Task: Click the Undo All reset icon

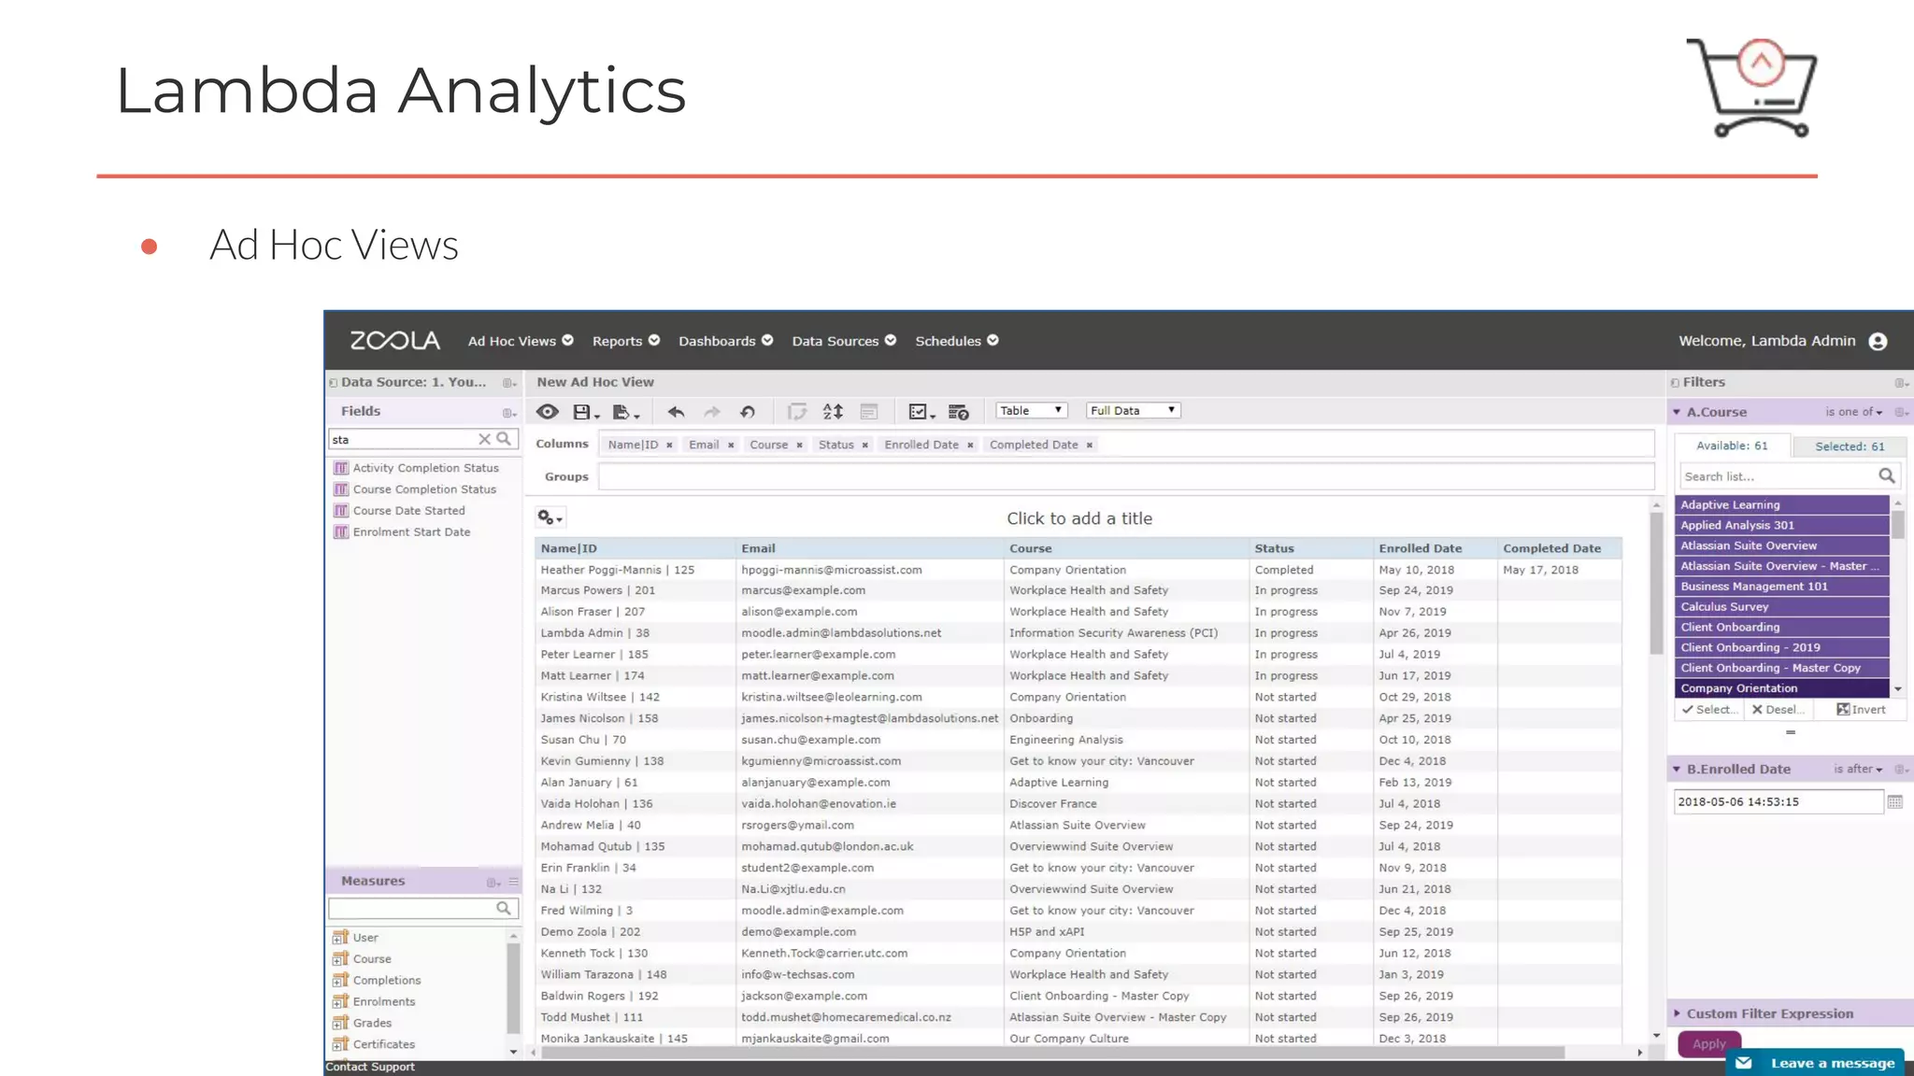Action: tap(748, 412)
